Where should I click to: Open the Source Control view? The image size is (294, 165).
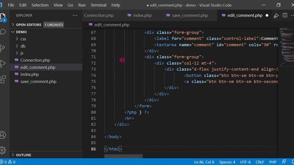pyautogui.click(x=2, y=48)
